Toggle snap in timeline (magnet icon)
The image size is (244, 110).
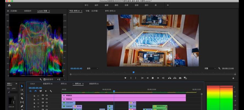click(35, 91)
